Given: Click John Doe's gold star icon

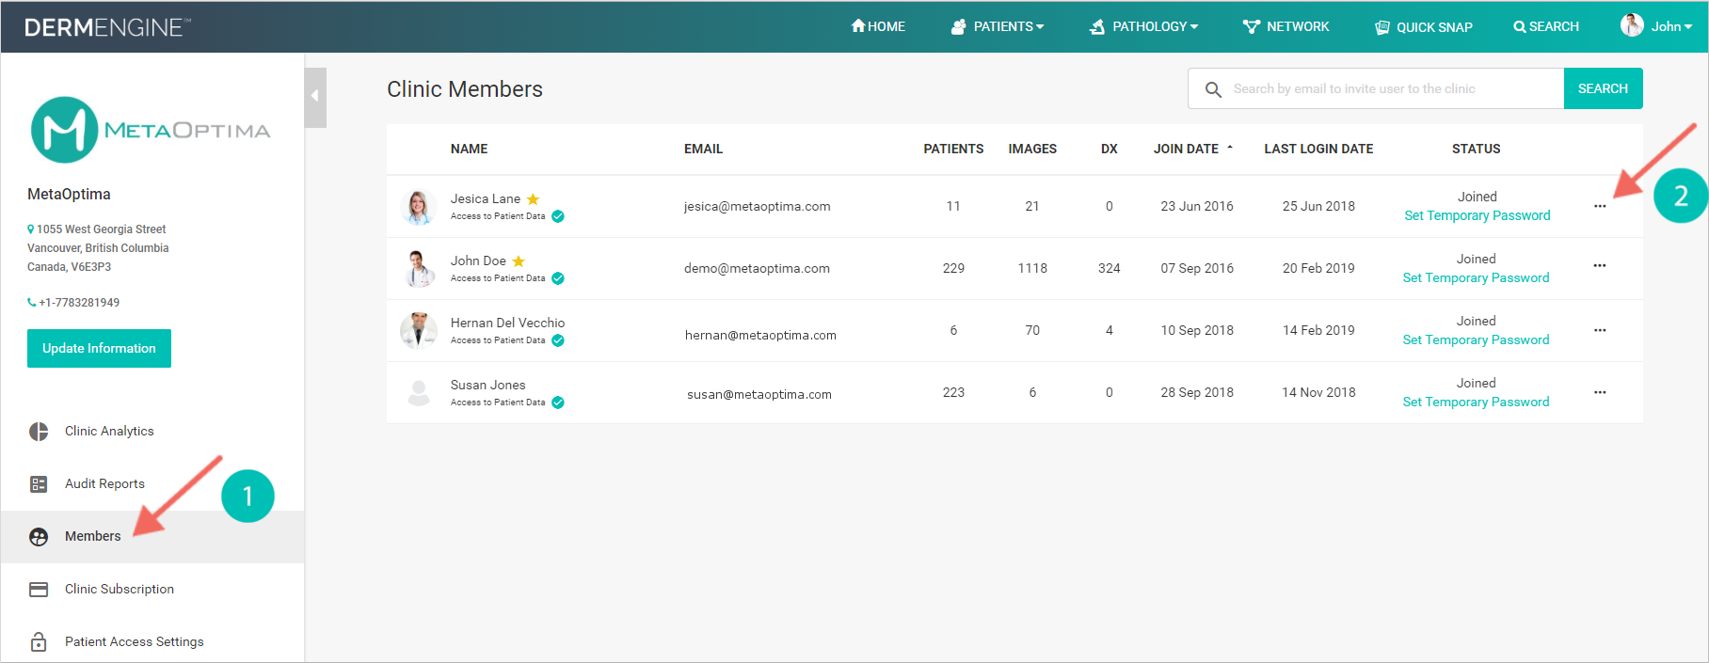Looking at the screenshot, I should 519,261.
